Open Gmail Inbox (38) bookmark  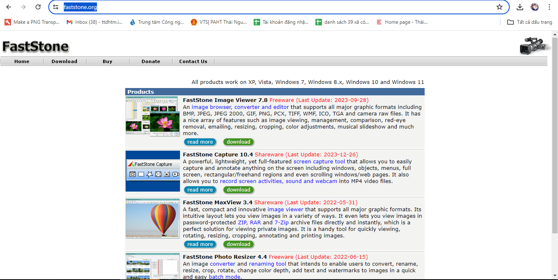tap(94, 22)
